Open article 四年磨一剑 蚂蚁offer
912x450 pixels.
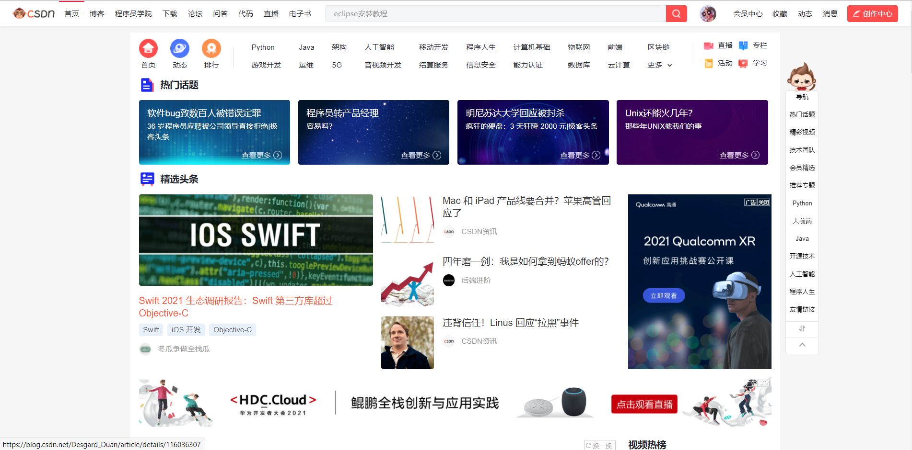click(526, 261)
